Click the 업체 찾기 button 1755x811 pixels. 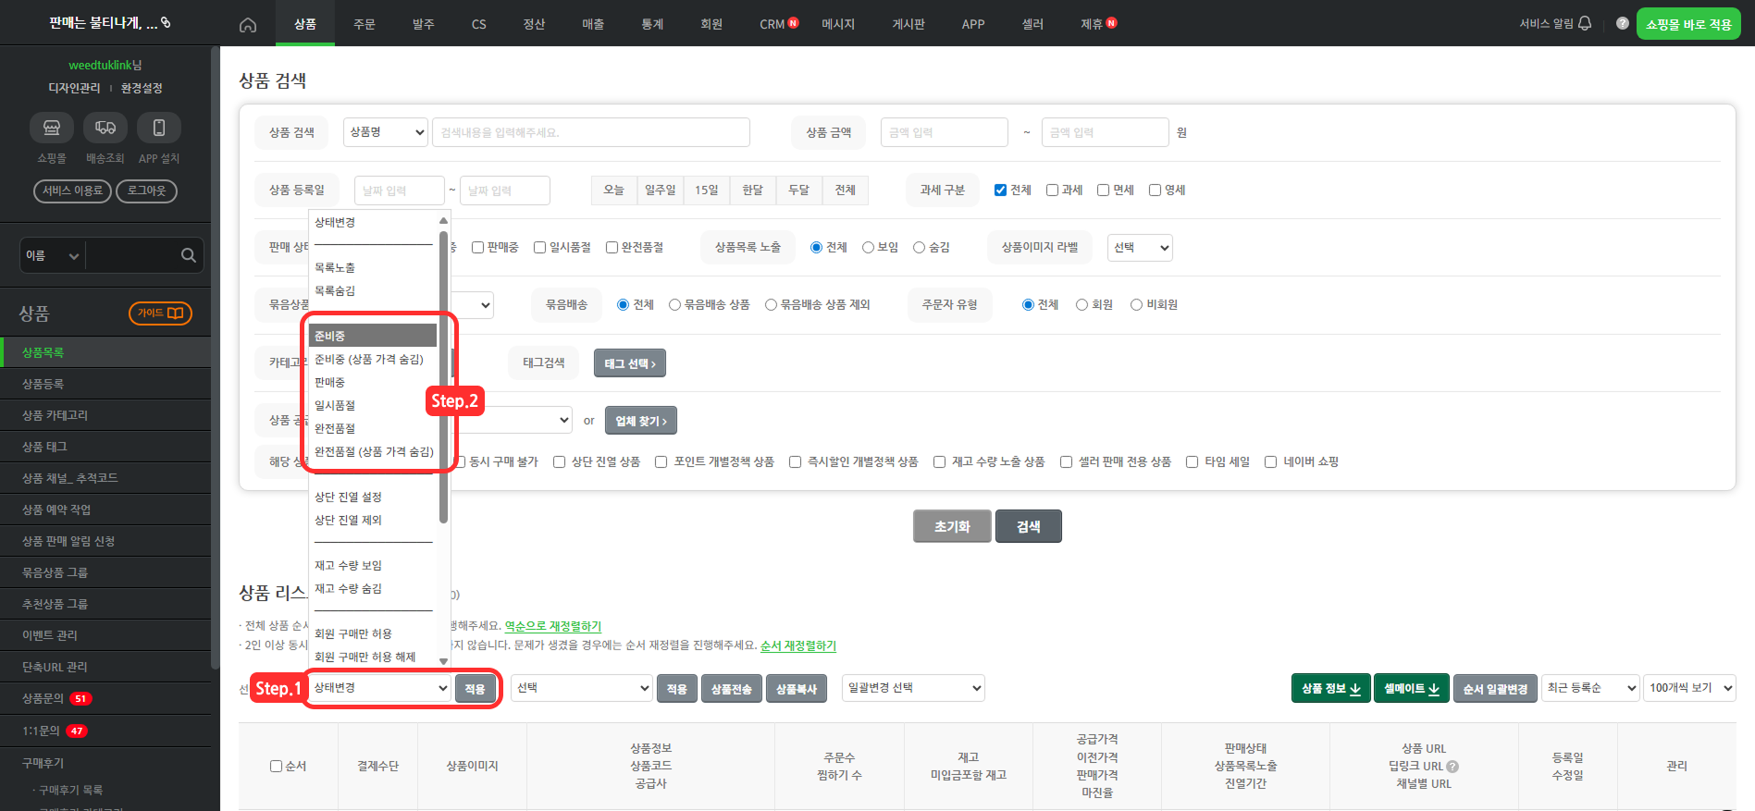(641, 421)
